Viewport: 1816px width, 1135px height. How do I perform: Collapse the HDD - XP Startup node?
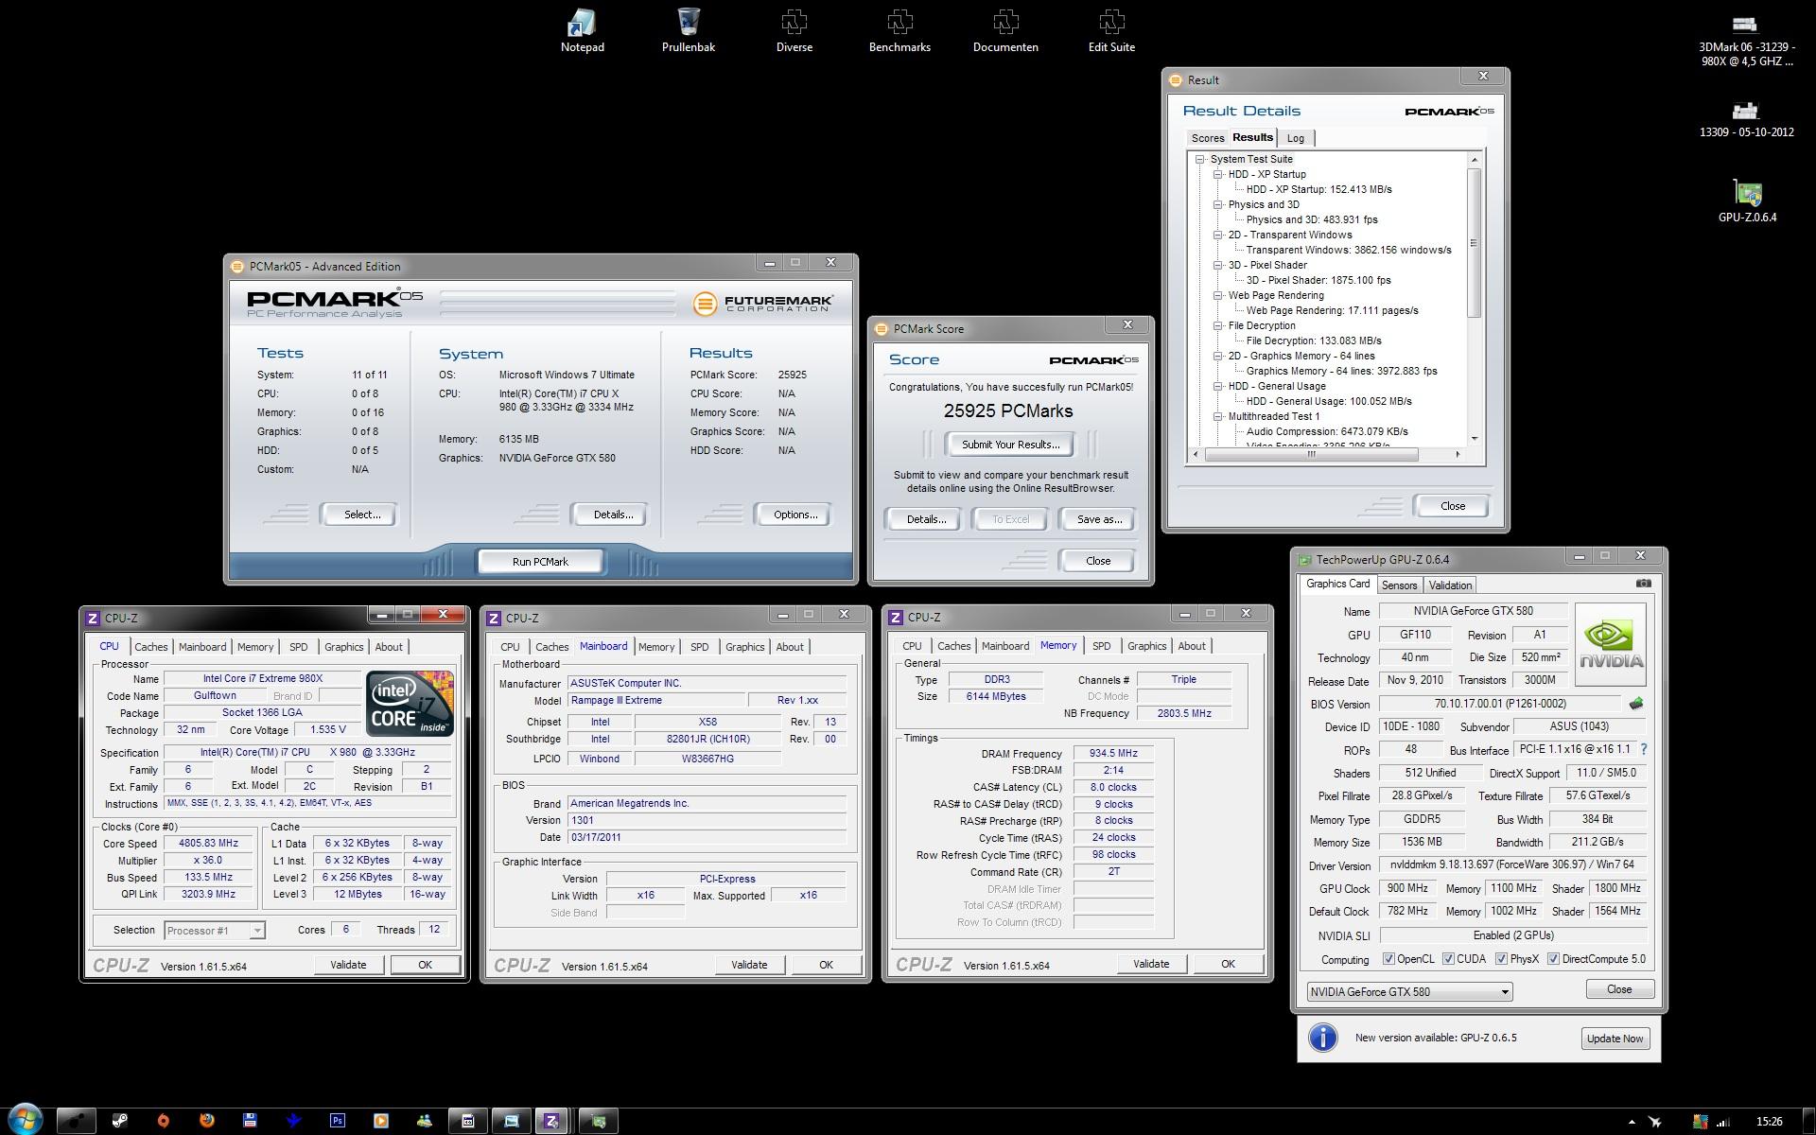(x=1218, y=175)
